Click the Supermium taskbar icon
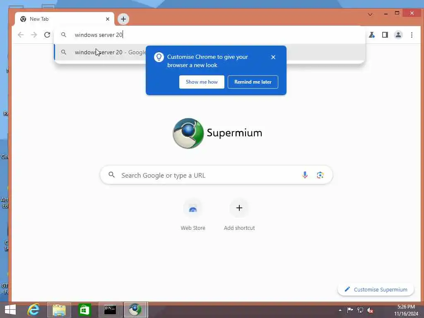 (x=136, y=310)
